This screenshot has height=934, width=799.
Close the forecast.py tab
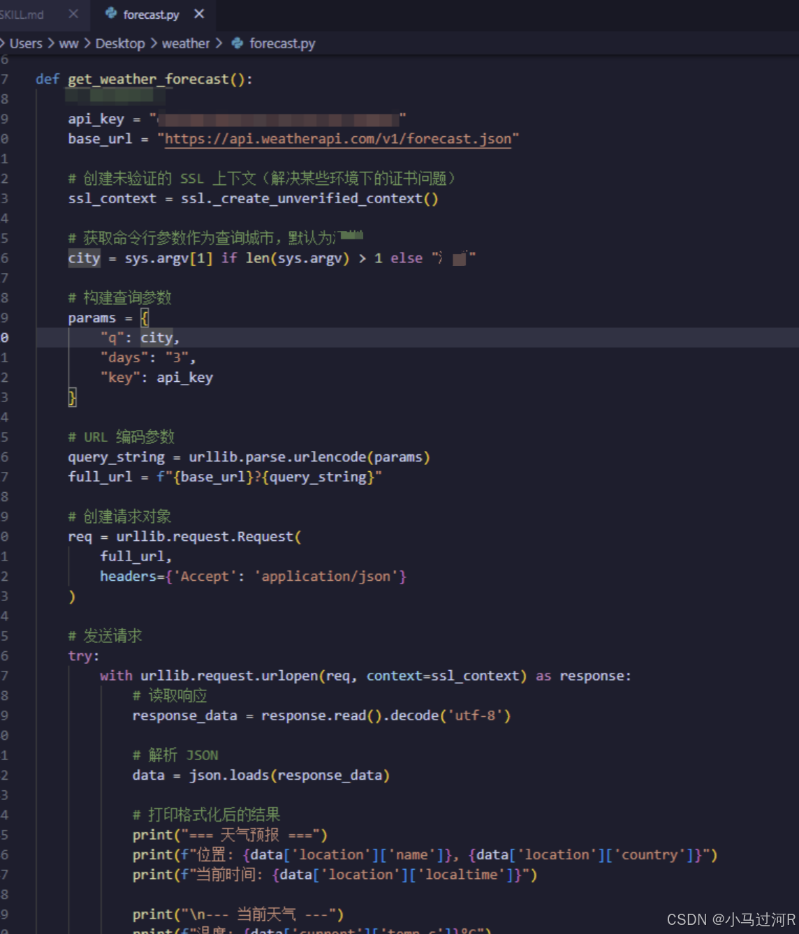(x=199, y=14)
